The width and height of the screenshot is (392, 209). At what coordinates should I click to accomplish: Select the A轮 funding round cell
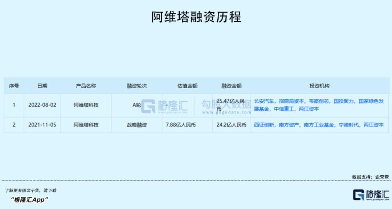137,105
